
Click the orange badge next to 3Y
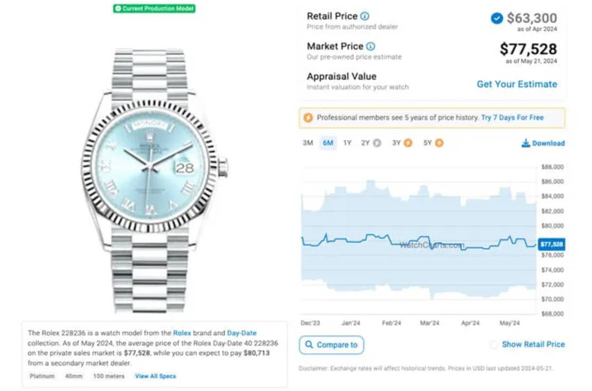pyautogui.click(x=408, y=143)
